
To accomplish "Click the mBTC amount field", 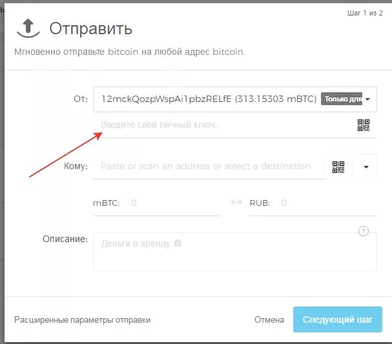I will 156,203.
